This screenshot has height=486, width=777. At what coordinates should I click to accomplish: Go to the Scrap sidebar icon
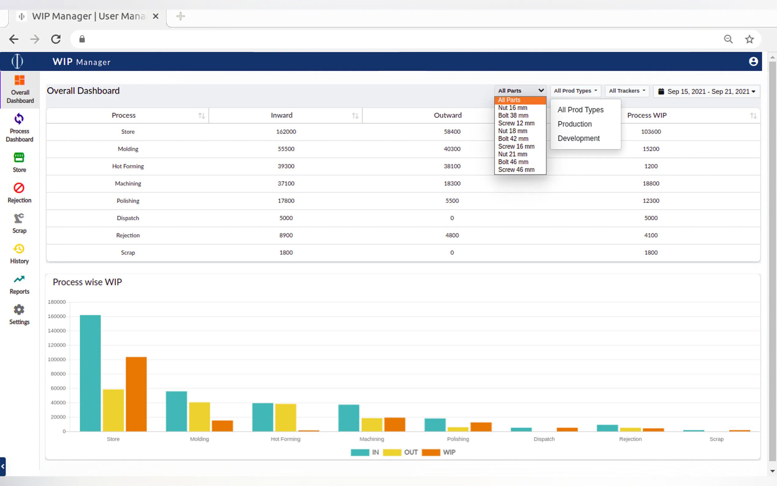(x=19, y=219)
